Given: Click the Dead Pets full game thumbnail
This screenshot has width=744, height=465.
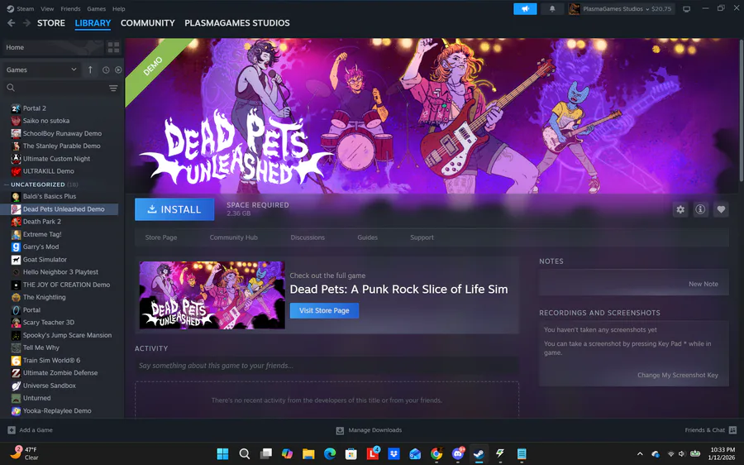Looking at the screenshot, I should tap(212, 295).
